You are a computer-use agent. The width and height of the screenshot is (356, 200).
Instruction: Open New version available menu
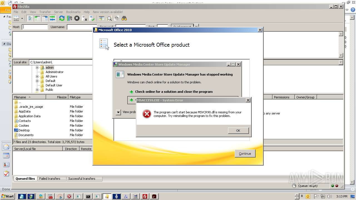coord(108,12)
